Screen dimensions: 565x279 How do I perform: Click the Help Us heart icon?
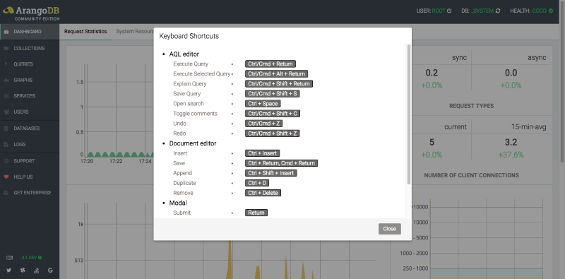pyautogui.click(x=6, y=177)
